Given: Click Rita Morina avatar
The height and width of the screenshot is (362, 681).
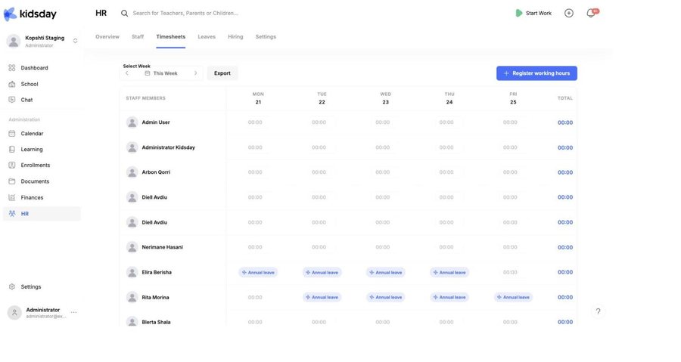Looking at the screenshot, I should (132, 298).
